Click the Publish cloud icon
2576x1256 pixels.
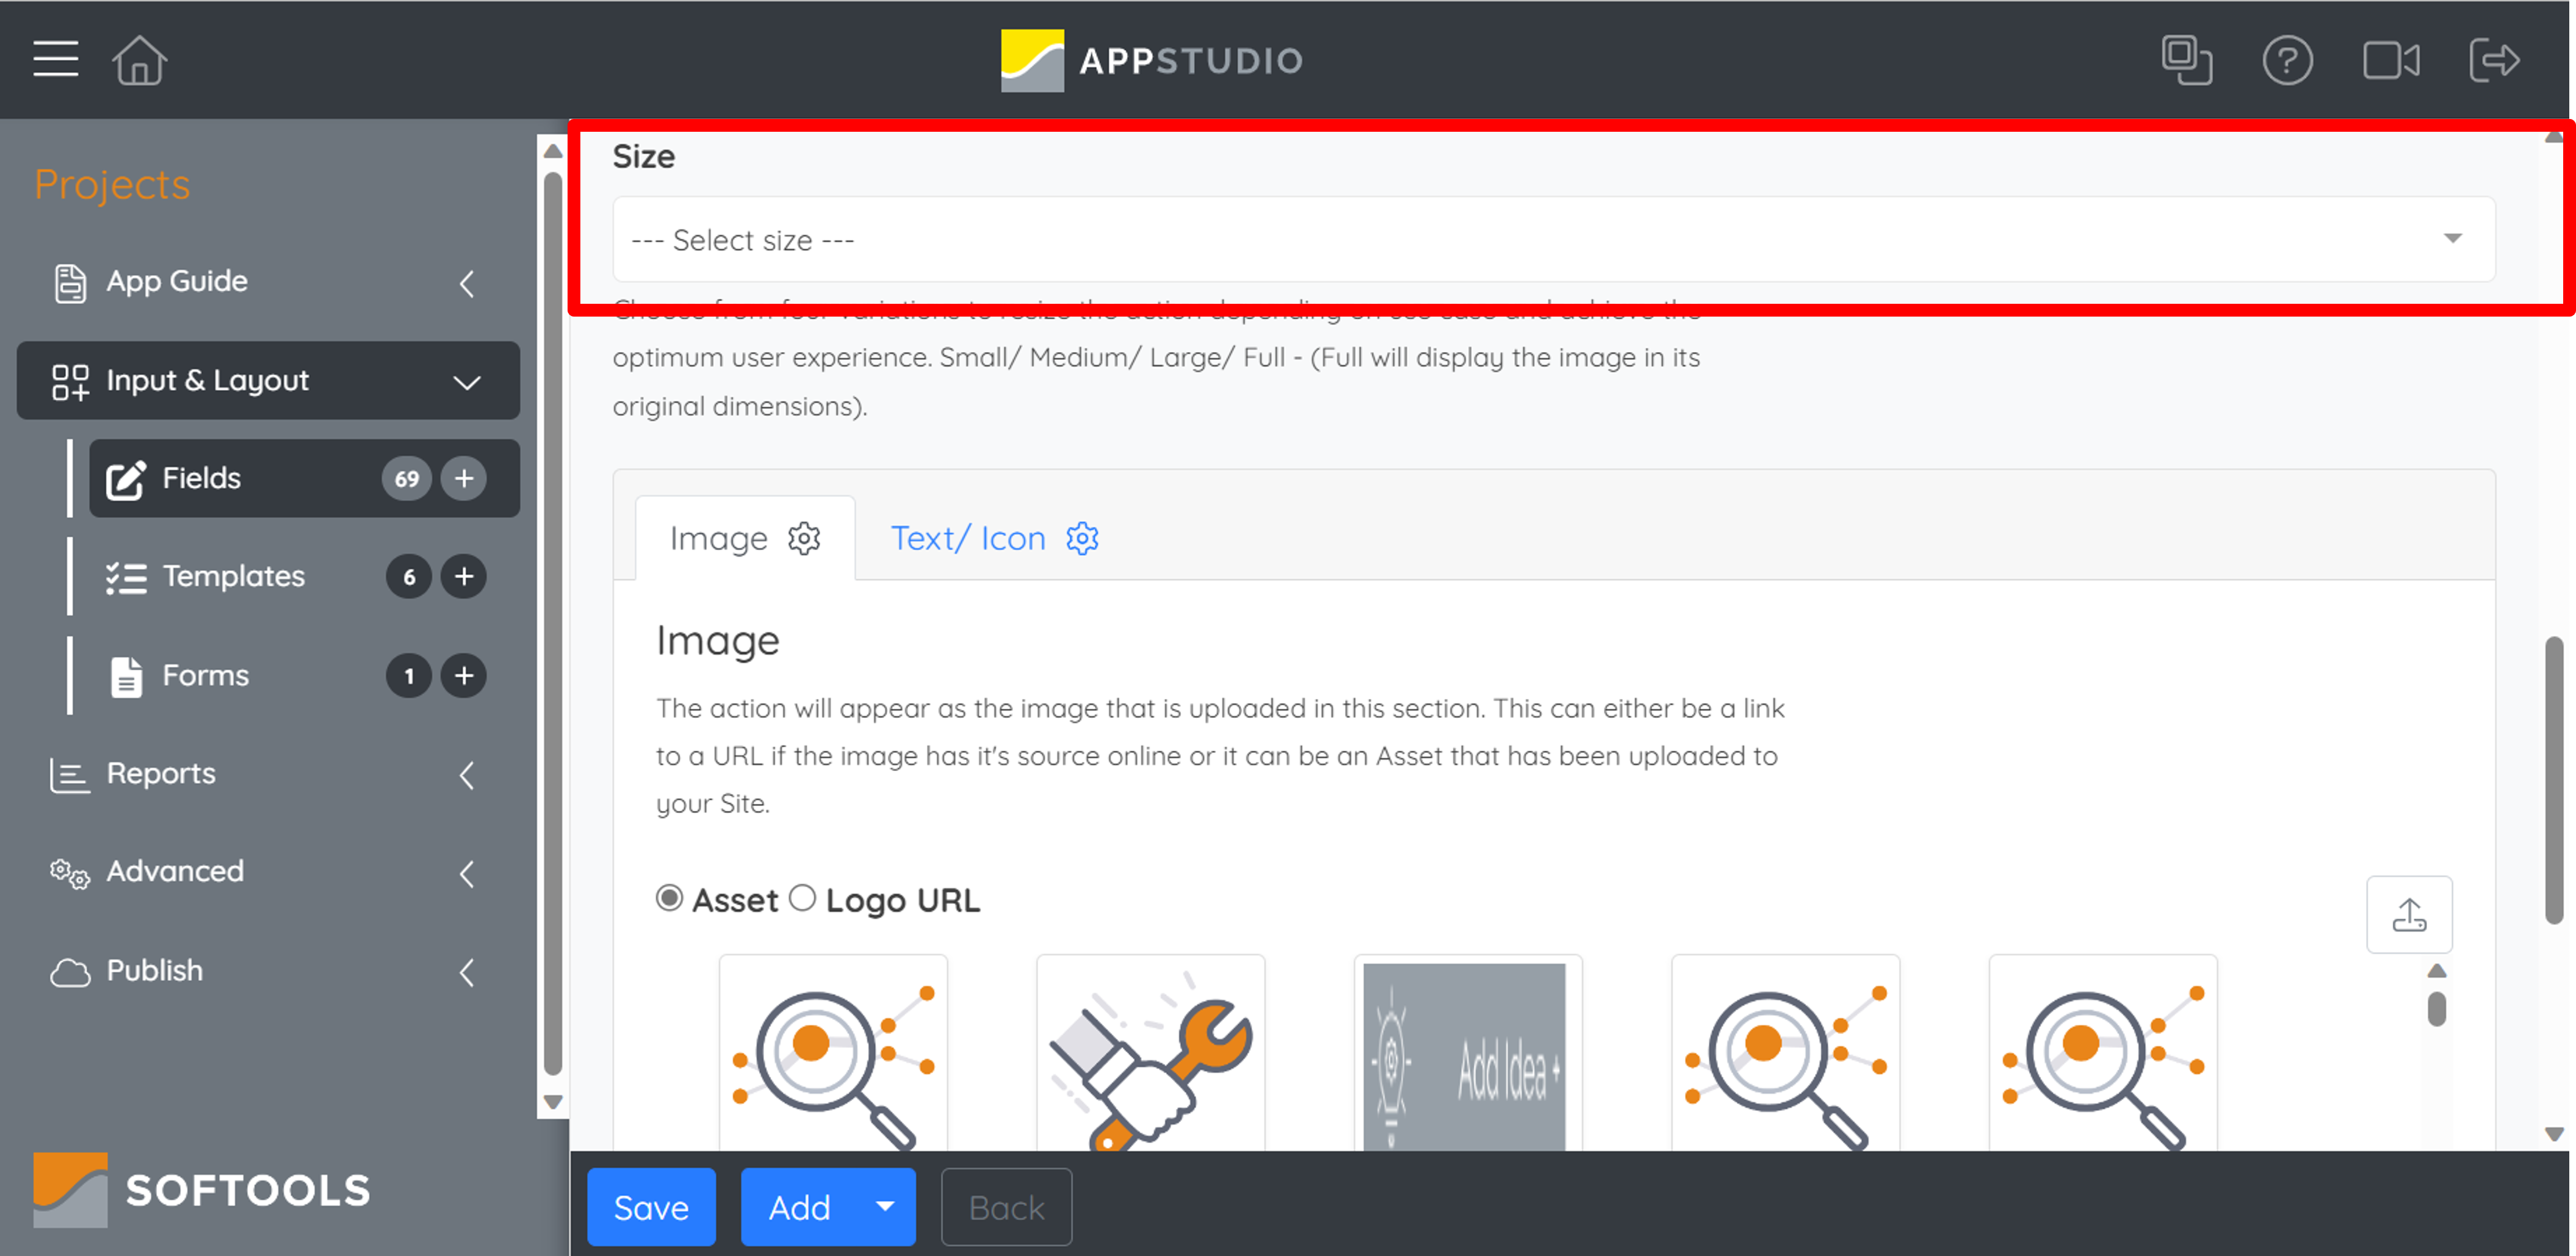coord(69,972)
